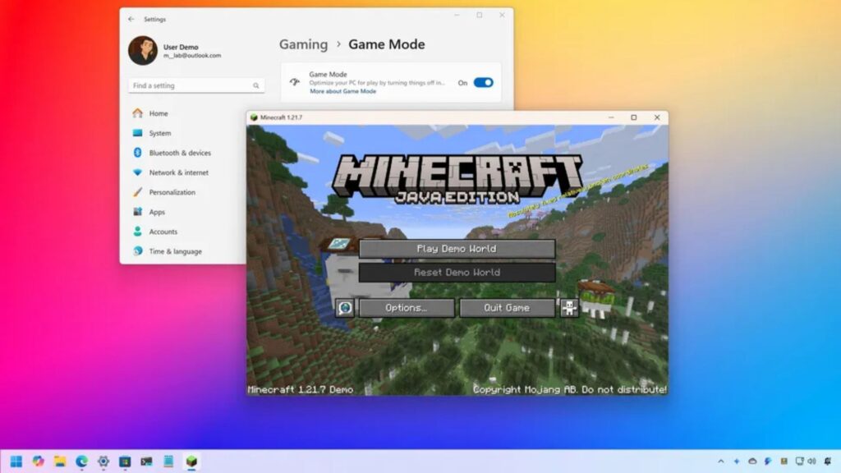Maximize the Minecraft window
841x473 pixels.
(x=633, y=117)
